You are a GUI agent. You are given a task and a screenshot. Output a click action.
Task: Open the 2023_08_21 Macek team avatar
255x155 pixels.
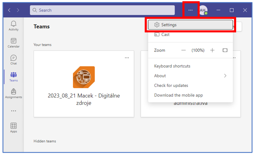tap(84, 77)
